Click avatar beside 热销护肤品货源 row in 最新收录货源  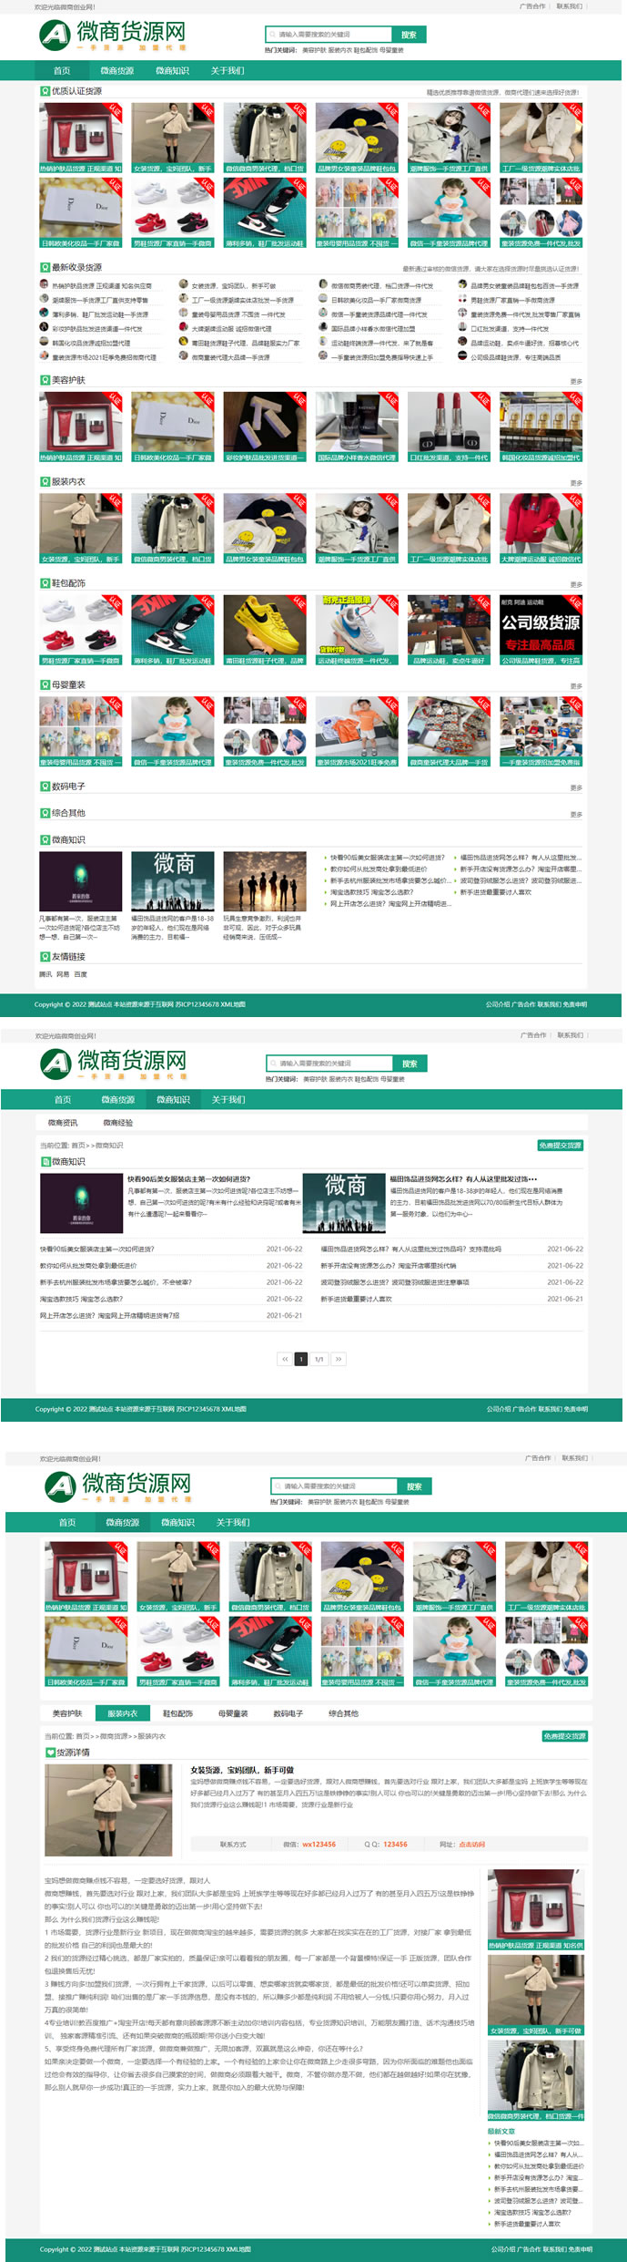[44, 284]
